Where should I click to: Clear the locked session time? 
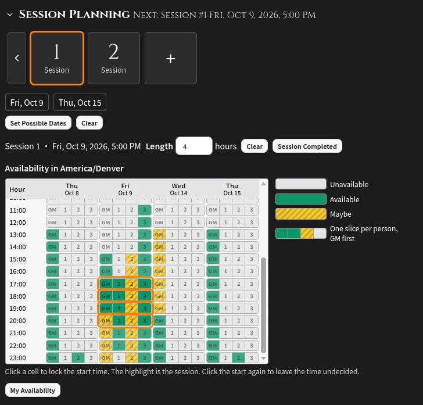tap(254, 146)
